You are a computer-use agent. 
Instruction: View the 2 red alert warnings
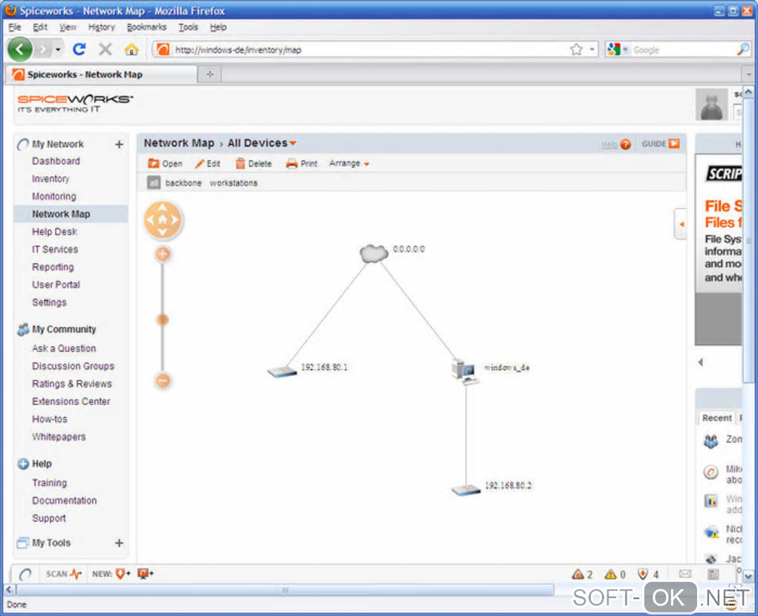(x=582, y=574)
